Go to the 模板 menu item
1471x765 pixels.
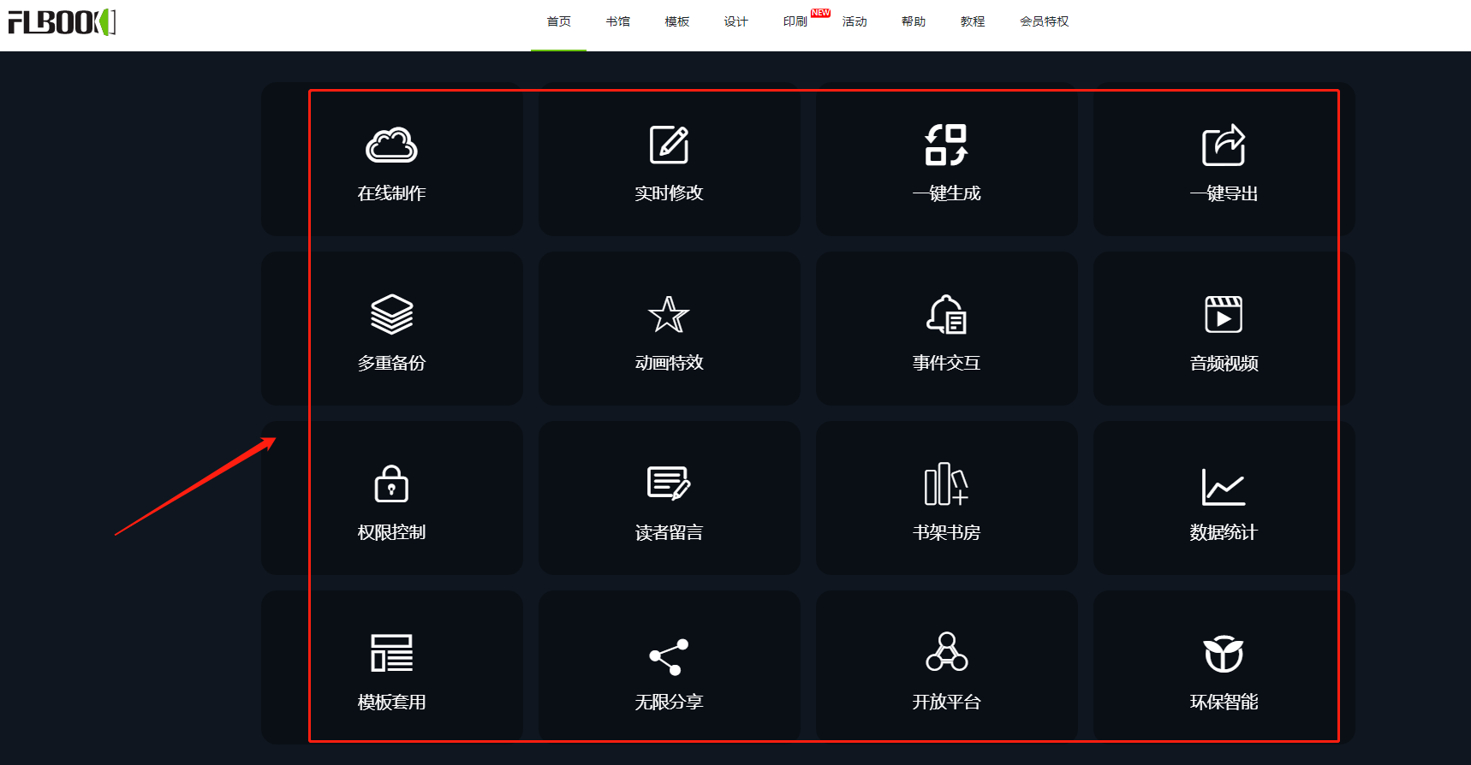pyautogui.click(x=677, y=21)
